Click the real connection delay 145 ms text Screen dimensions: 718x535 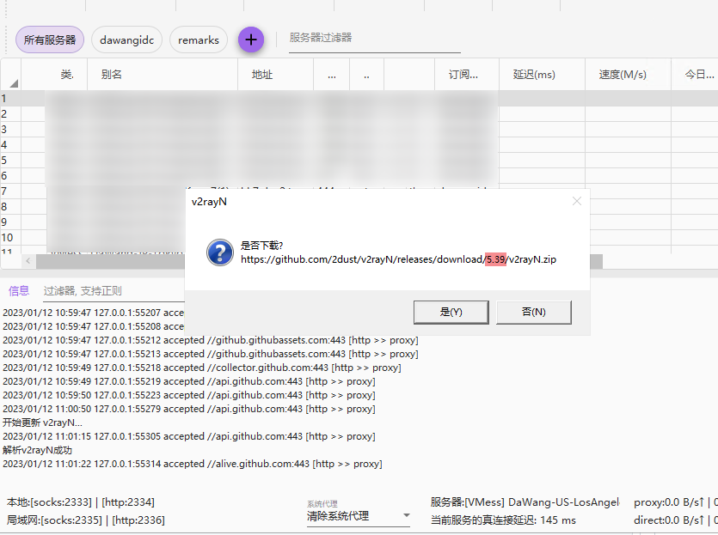coord(503,520)
